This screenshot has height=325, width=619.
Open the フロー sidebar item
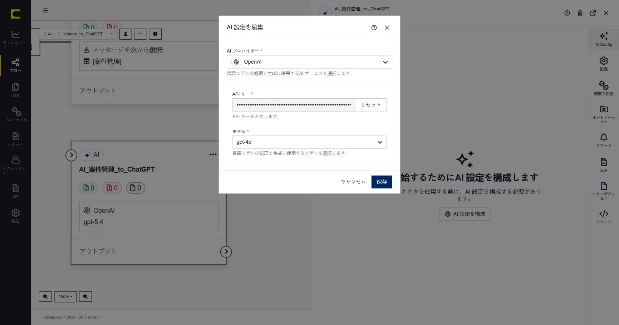tap(15, 65)
